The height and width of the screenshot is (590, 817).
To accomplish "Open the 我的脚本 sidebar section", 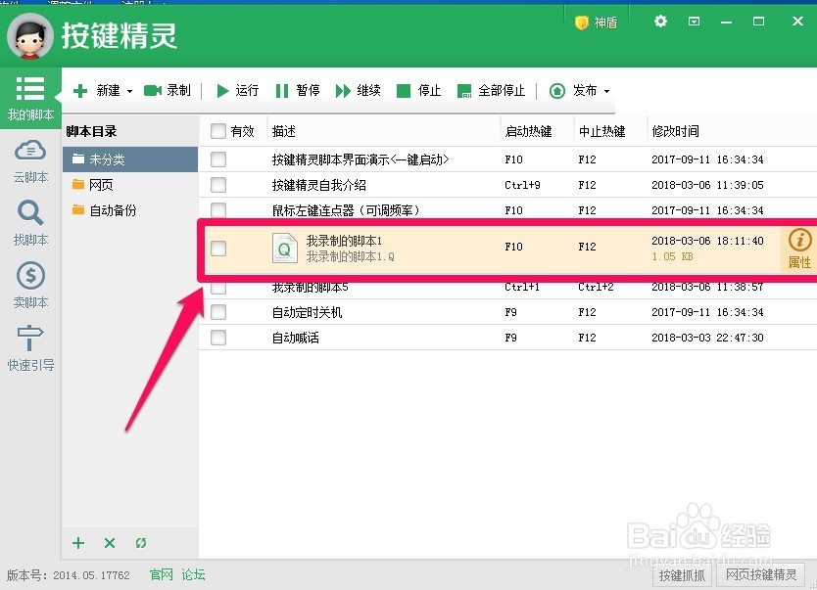I will tap(30, 98).
